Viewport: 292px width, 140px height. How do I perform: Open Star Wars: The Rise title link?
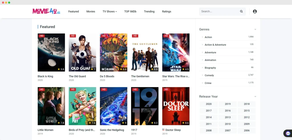click(x=176, y=76)
